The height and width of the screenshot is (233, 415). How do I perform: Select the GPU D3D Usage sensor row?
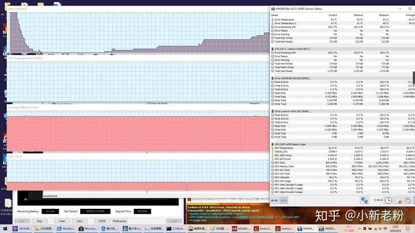point(343,181)
